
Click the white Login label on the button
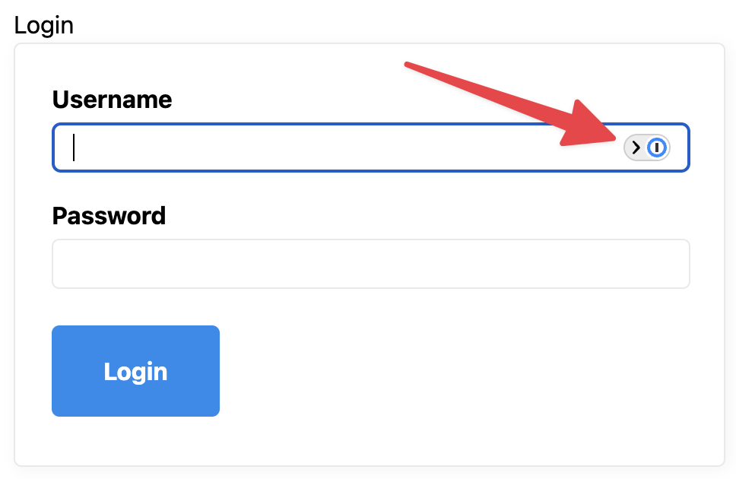pos(135,372)
